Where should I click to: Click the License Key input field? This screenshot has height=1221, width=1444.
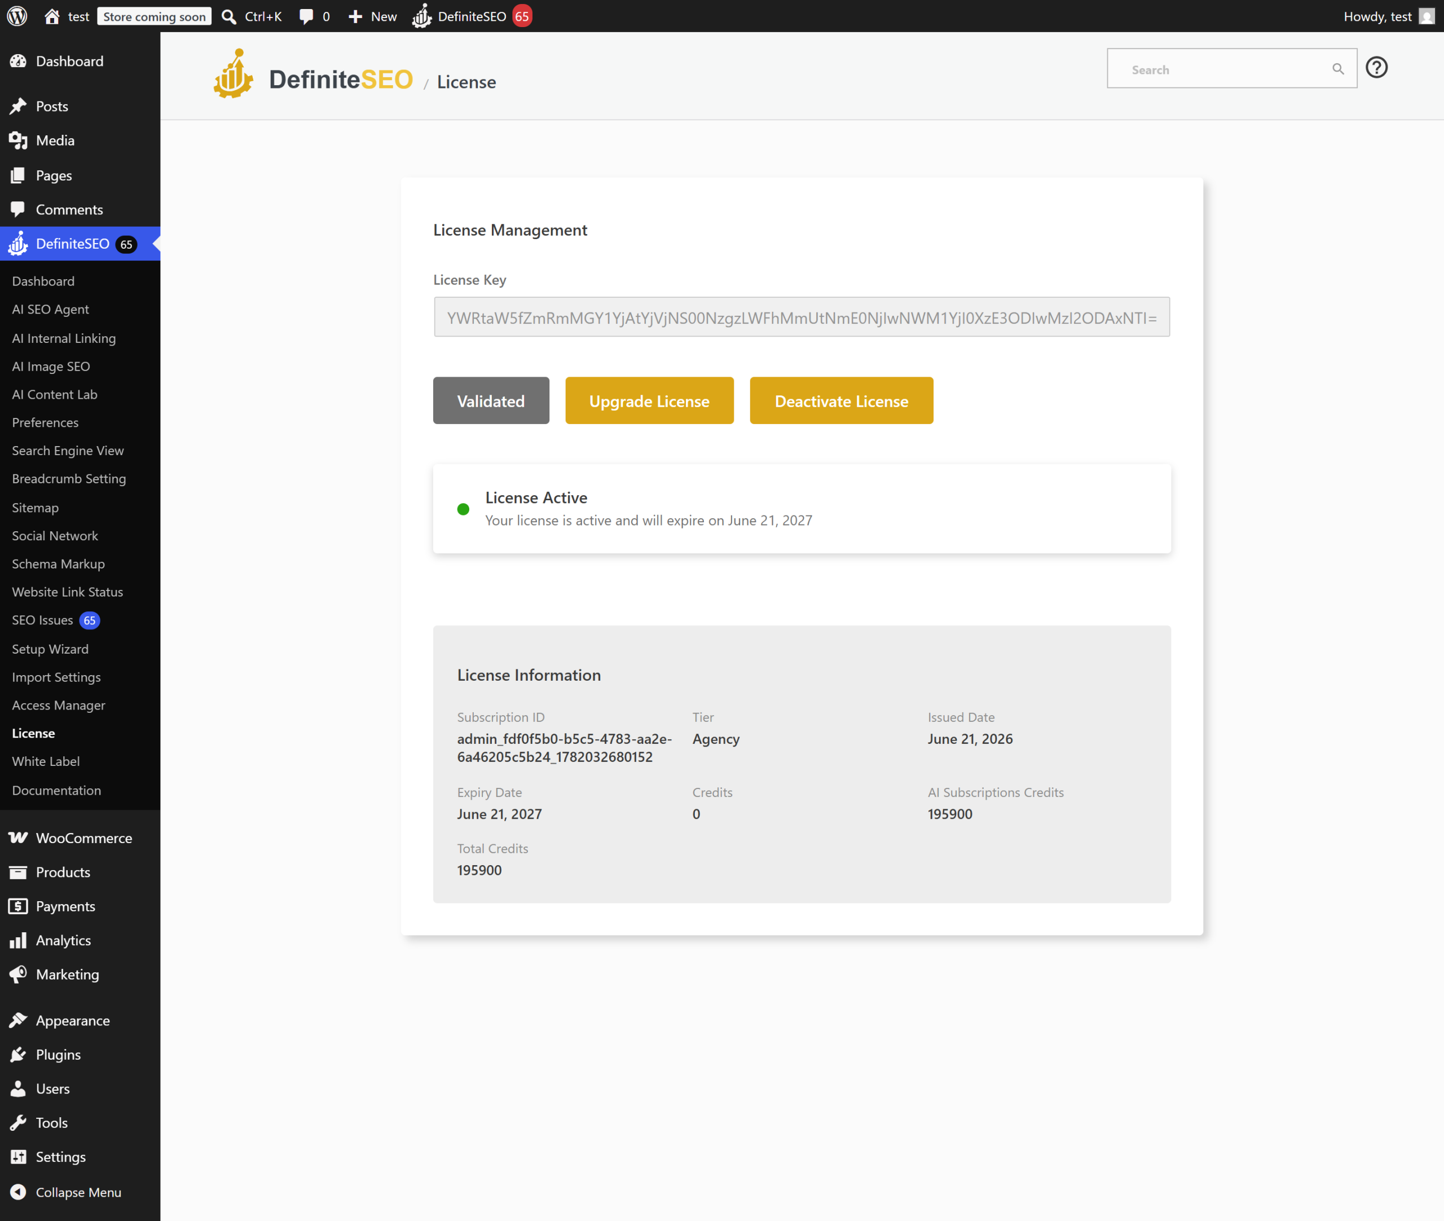(802, 317)
